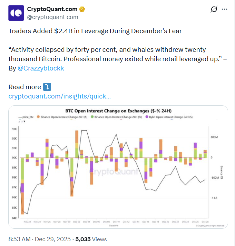Image resolution: width=235 pixels, height=246 pixels.
Task: Click the price_btc line legend marker
Action: (20, 117)
